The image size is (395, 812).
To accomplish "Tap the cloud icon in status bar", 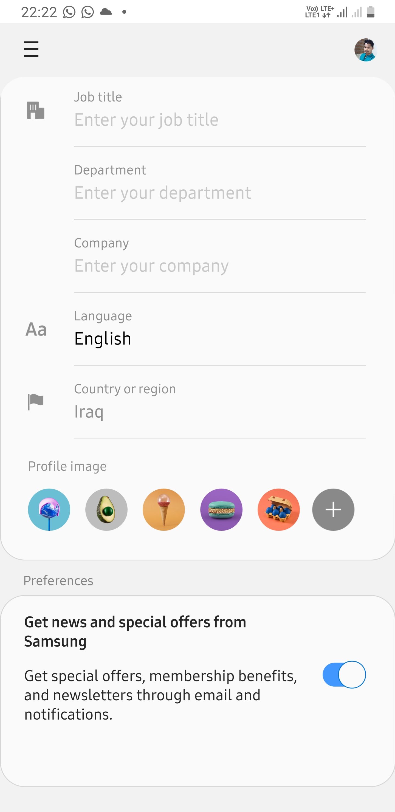I will [x=106, y=12].
